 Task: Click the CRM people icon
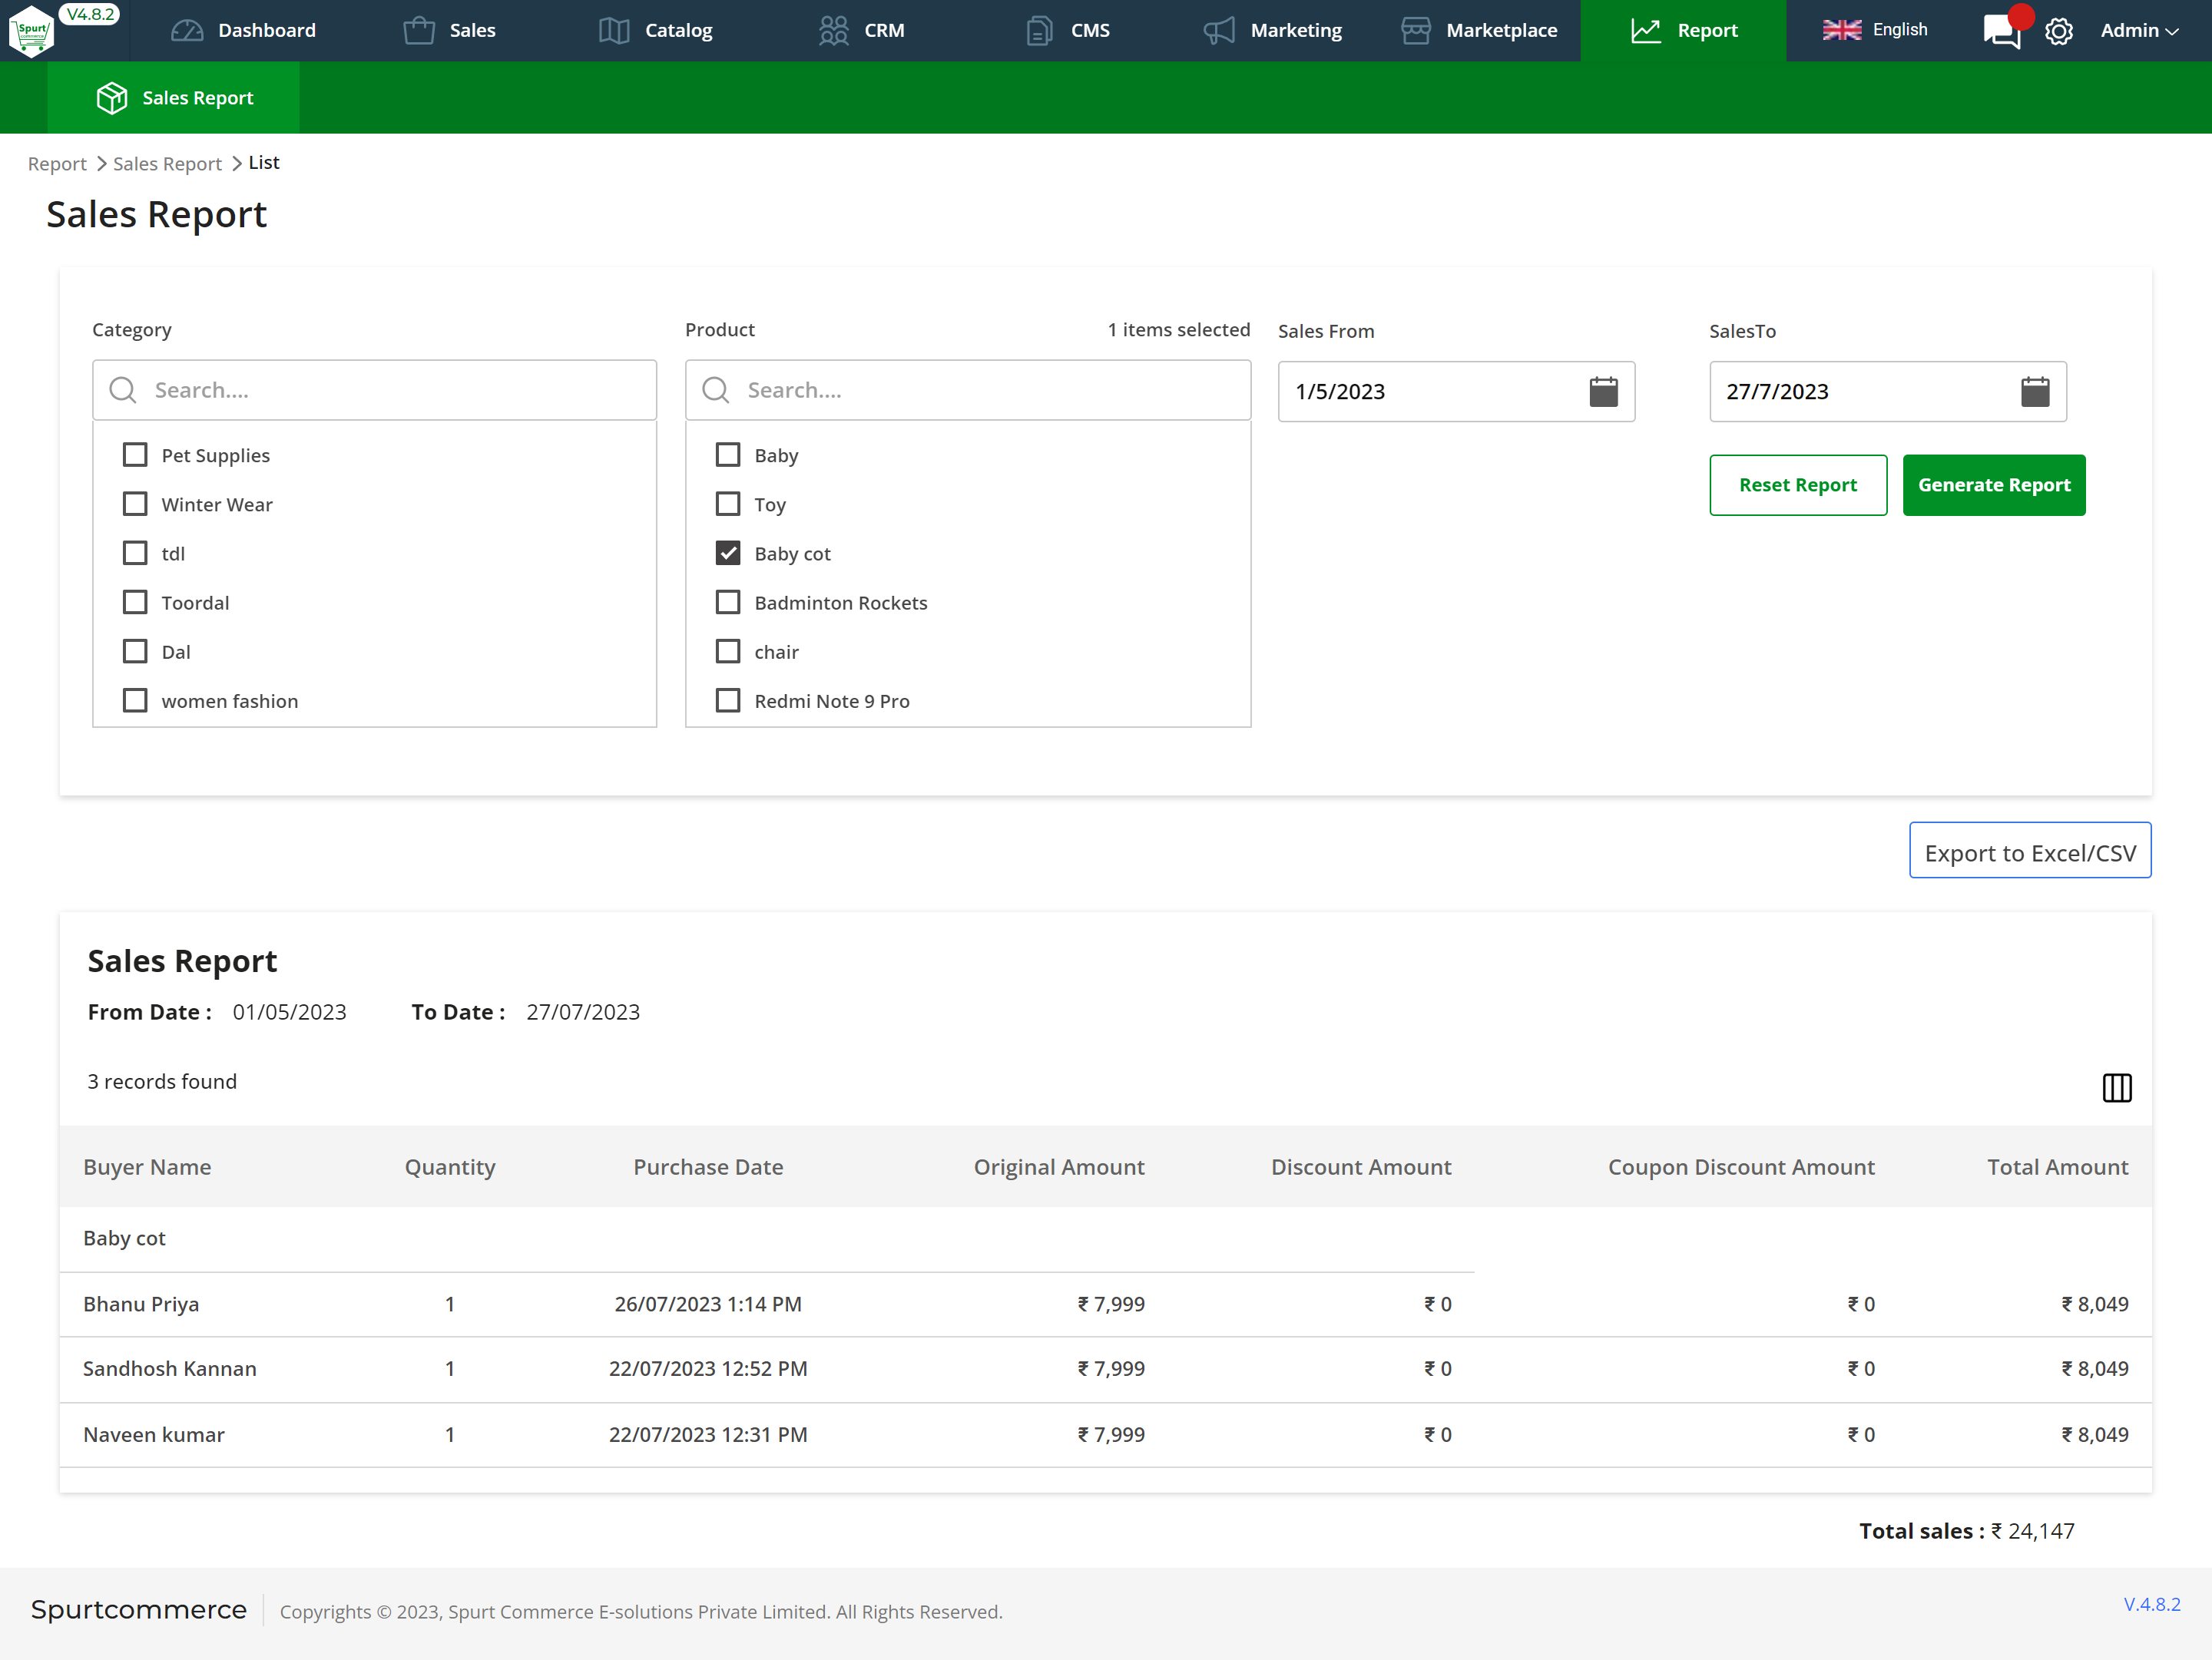click(834, 31)
